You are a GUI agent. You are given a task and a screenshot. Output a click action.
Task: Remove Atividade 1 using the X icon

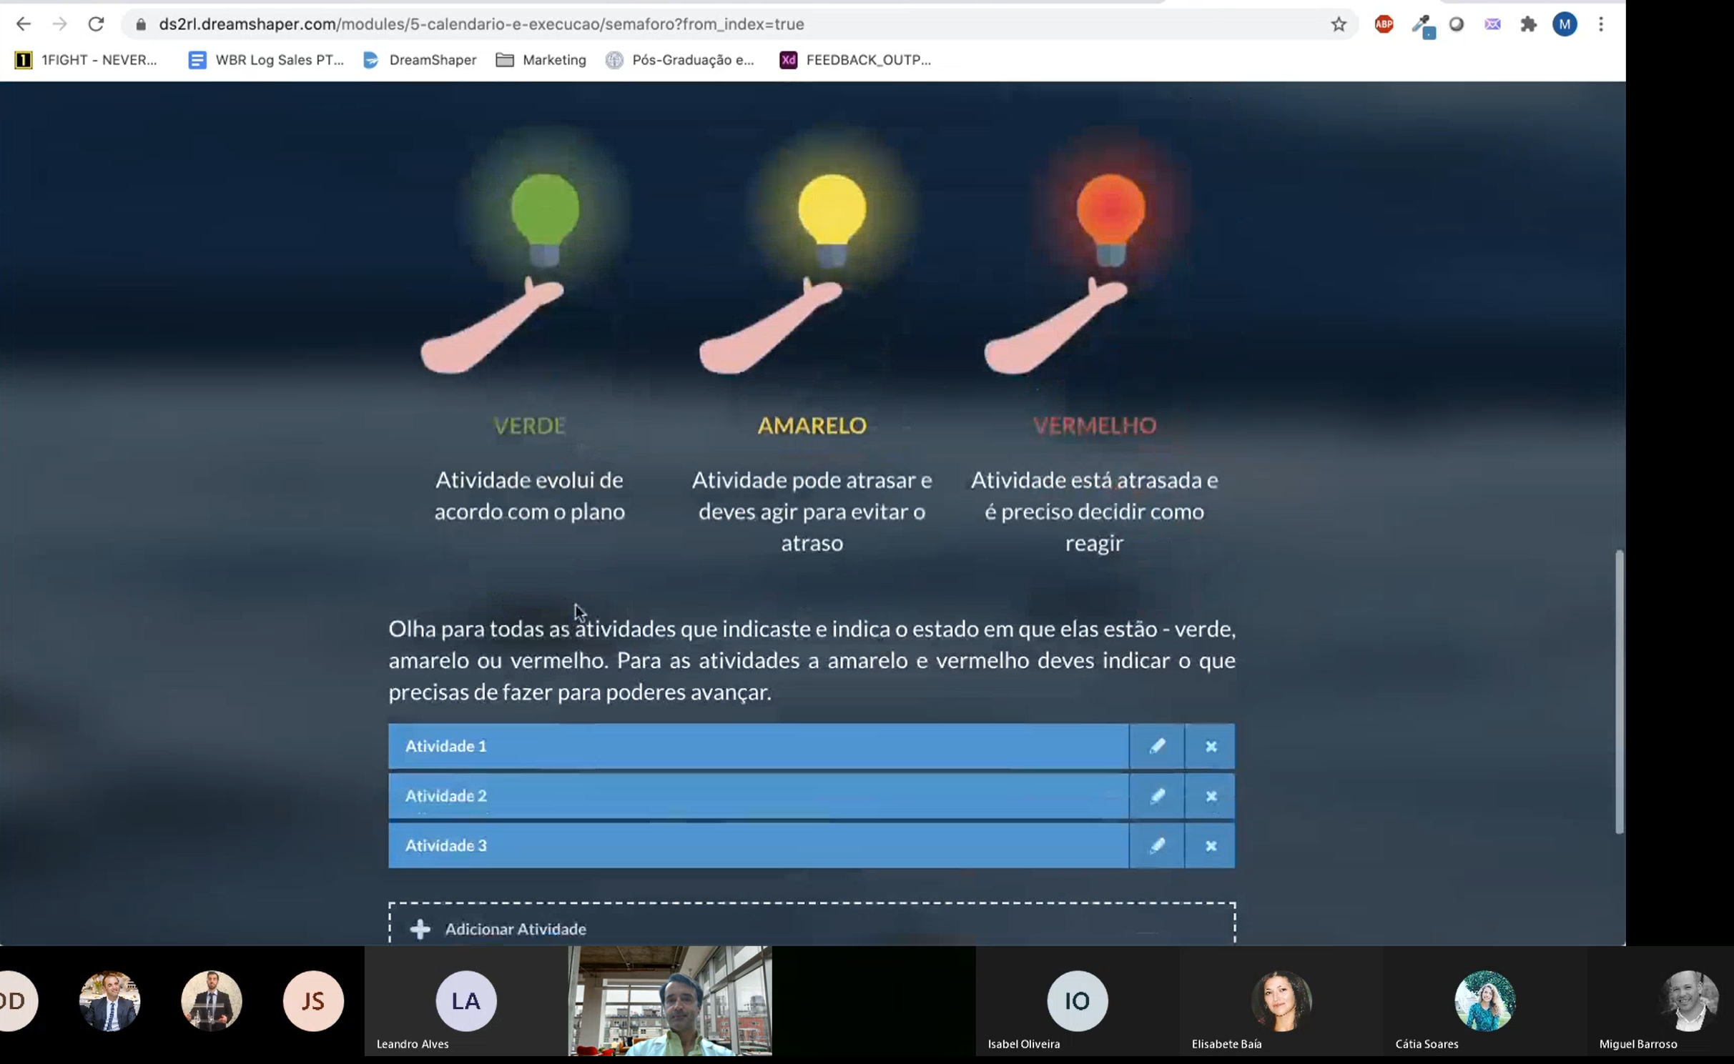point(1210,746)
